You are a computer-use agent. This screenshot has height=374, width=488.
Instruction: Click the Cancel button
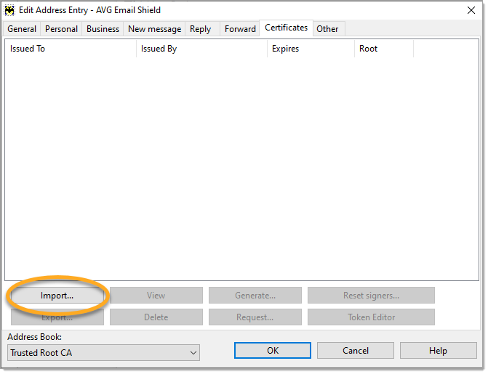[356, 351]
